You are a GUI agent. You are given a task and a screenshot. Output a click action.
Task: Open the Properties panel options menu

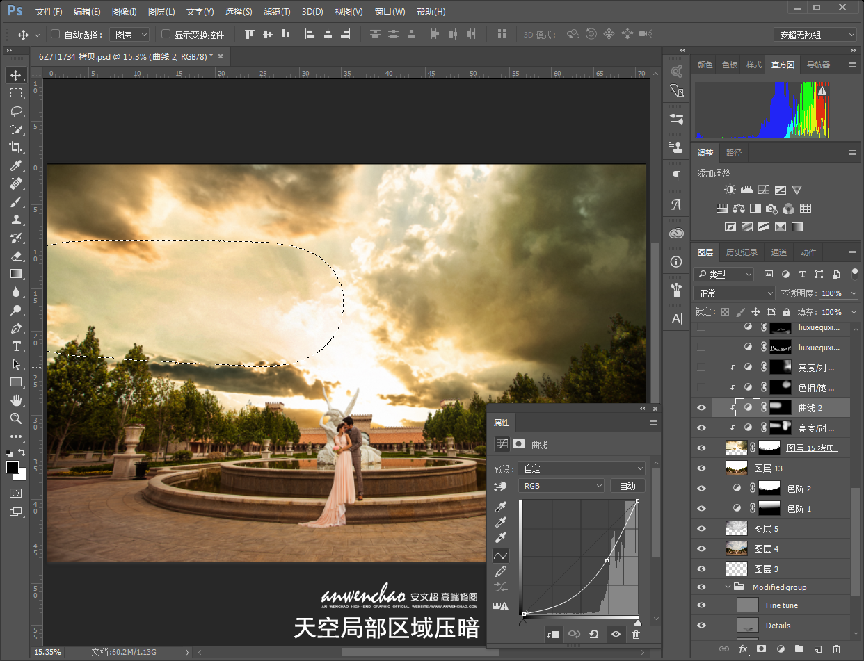pyautogui.click(x=653, y=422)
